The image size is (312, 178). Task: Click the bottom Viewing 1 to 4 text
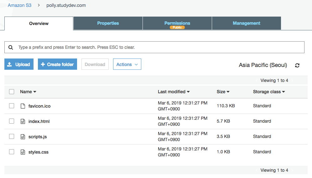[274, 170]
